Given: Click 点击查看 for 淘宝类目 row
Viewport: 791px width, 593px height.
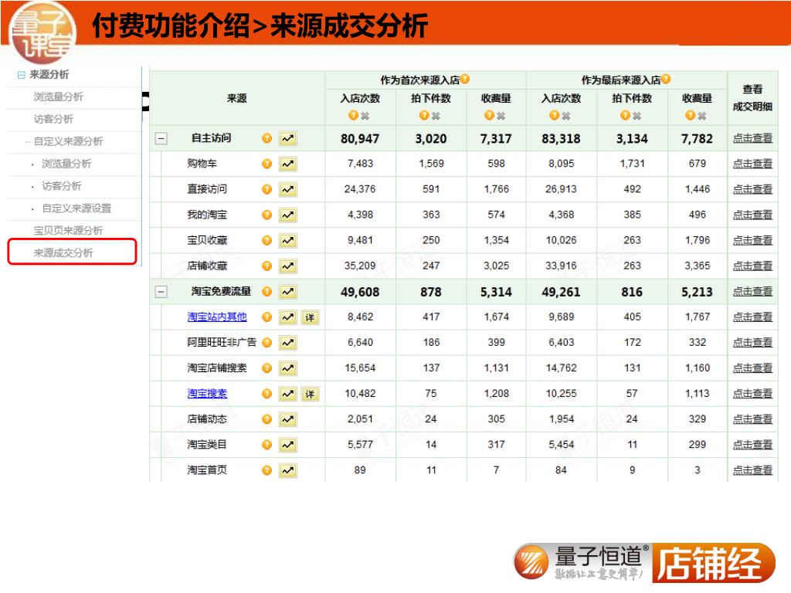Looking at the screenshot, I should [752, 445].
